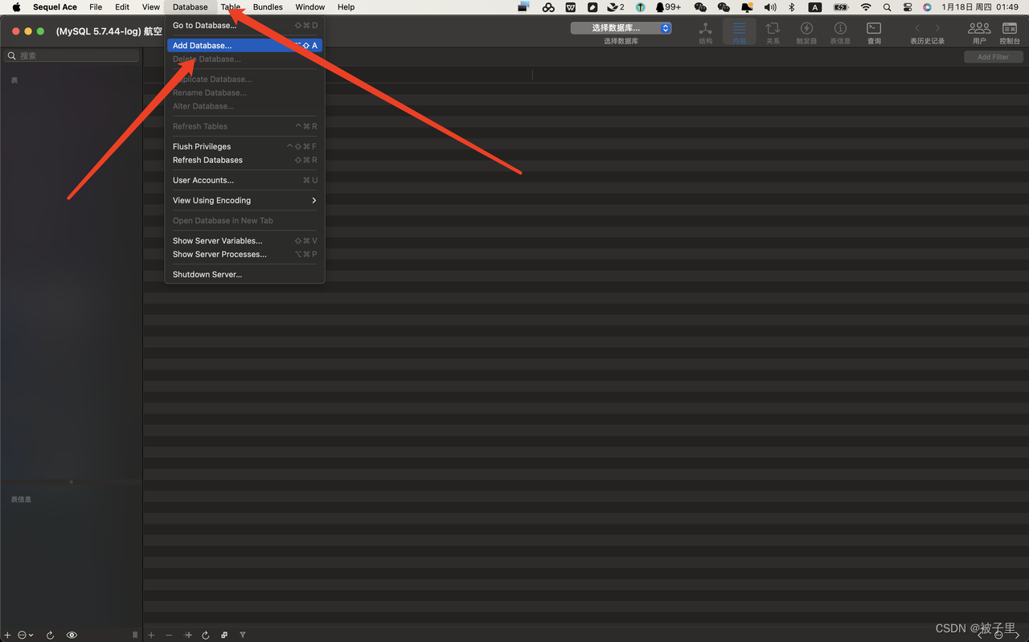Go forward in table history
1029x642 pixels.
coord(937,28)
